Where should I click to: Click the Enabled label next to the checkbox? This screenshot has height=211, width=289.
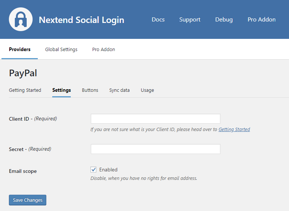coord(108,170)
